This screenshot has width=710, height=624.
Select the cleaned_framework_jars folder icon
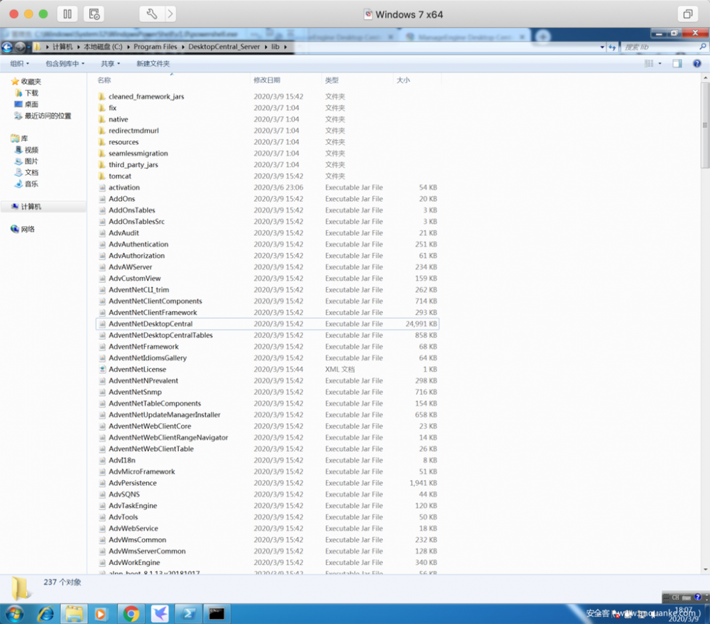pyautogui.click(x=102, y=96)
